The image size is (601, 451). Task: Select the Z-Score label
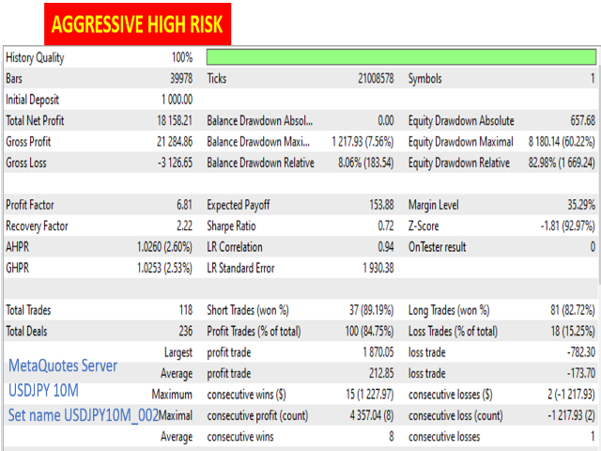[424, 225]
